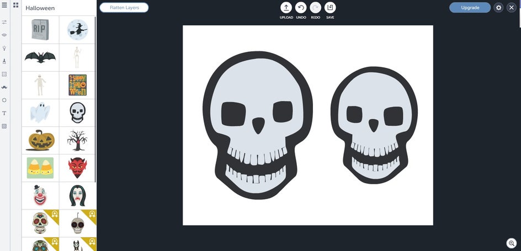This screenshot has height=251, width=521.
Task: Select the Text tool
Action: pos(4,113)
